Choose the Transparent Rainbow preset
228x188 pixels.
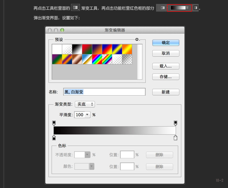(107, 59)
